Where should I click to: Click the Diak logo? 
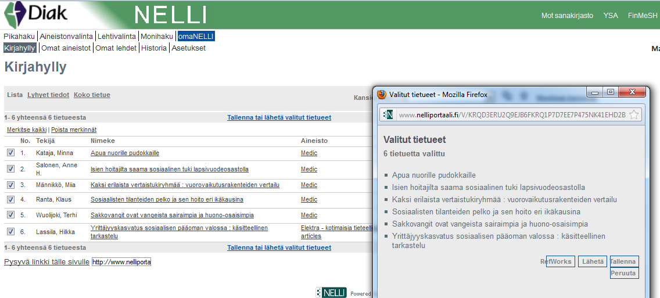[x=35, y=14]
